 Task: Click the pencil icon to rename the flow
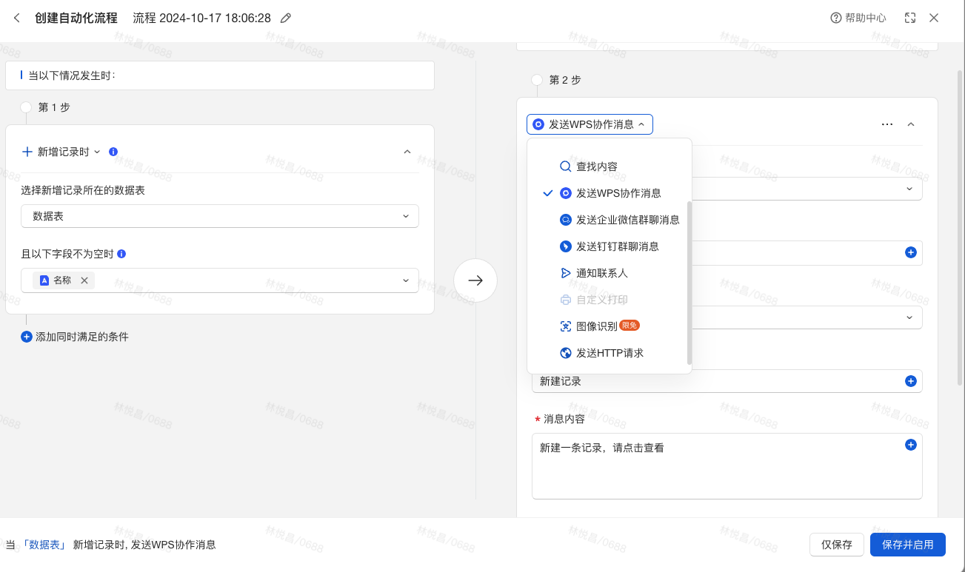coord(286,18)
